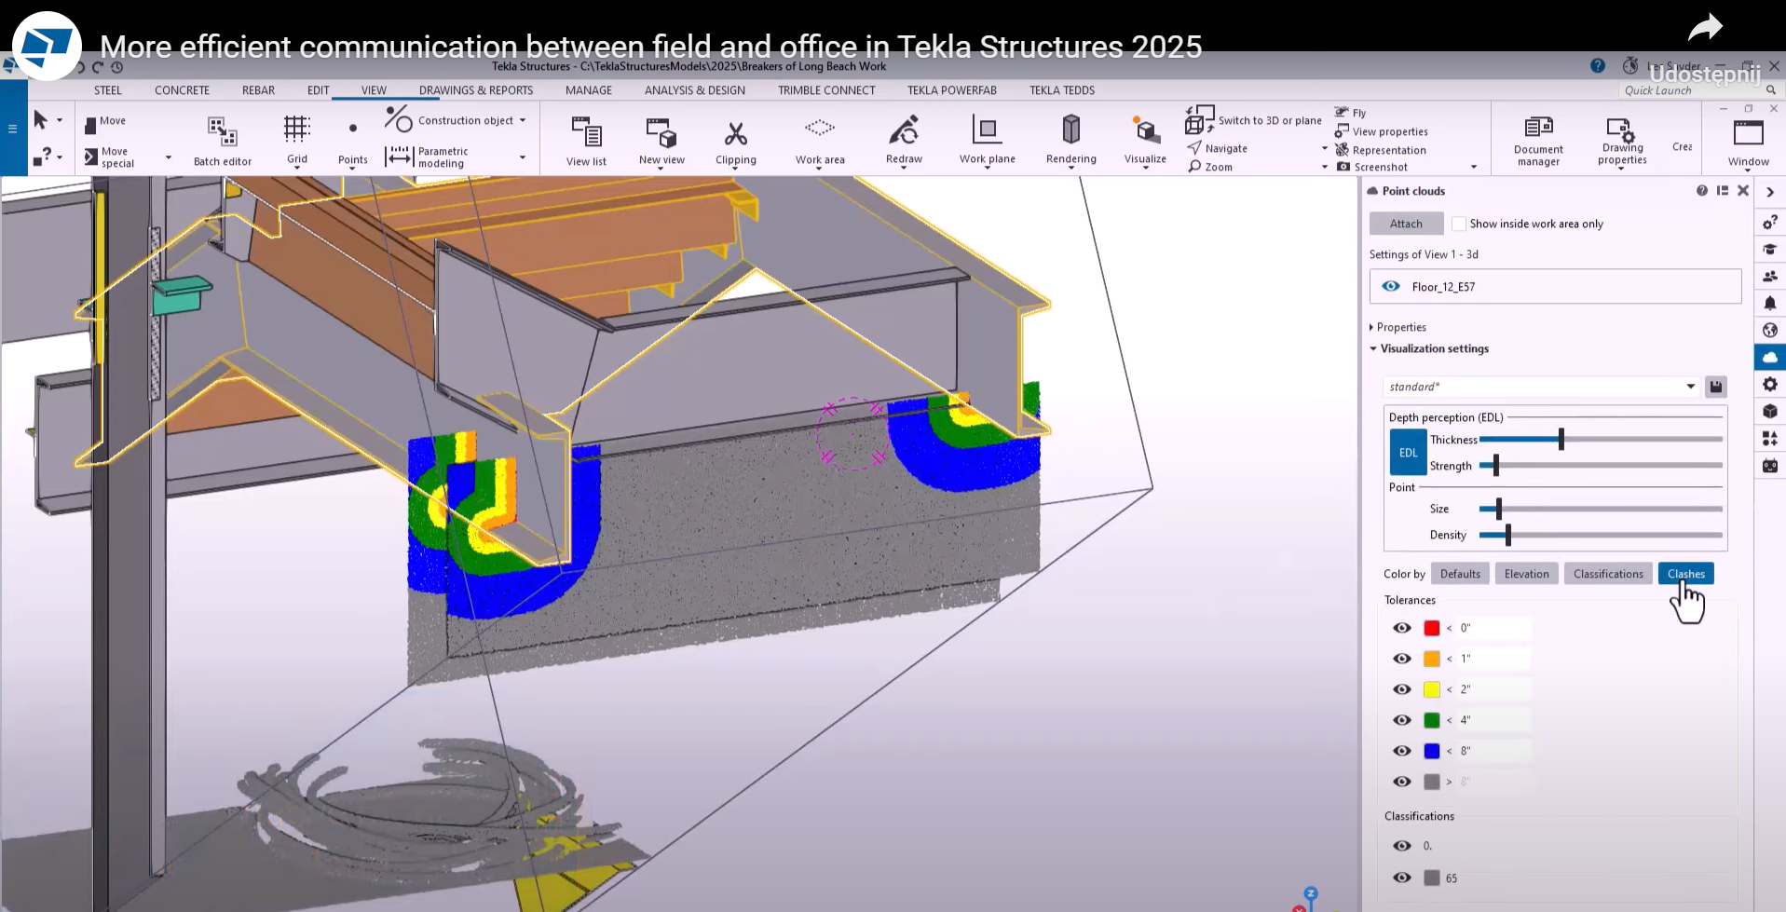Open the Point clouds panel help
This screenshot has height=912, width=1786.
[x=1702, y=191]
